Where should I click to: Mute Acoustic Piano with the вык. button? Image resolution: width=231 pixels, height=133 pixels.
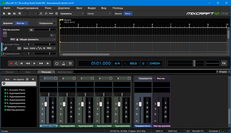26,48
